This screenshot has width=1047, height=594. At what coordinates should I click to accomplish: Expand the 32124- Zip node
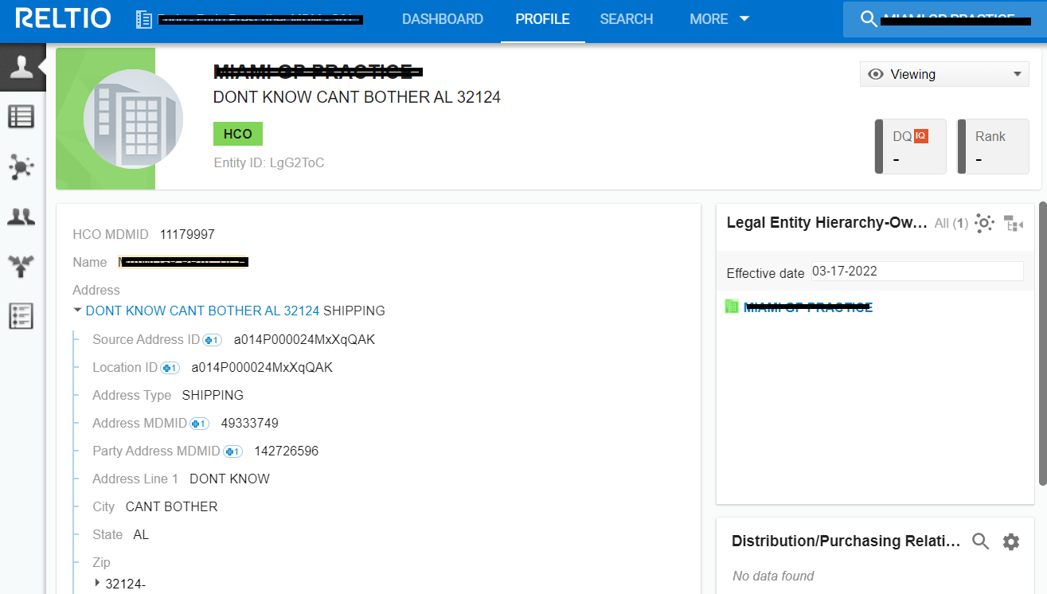[98, 584]
